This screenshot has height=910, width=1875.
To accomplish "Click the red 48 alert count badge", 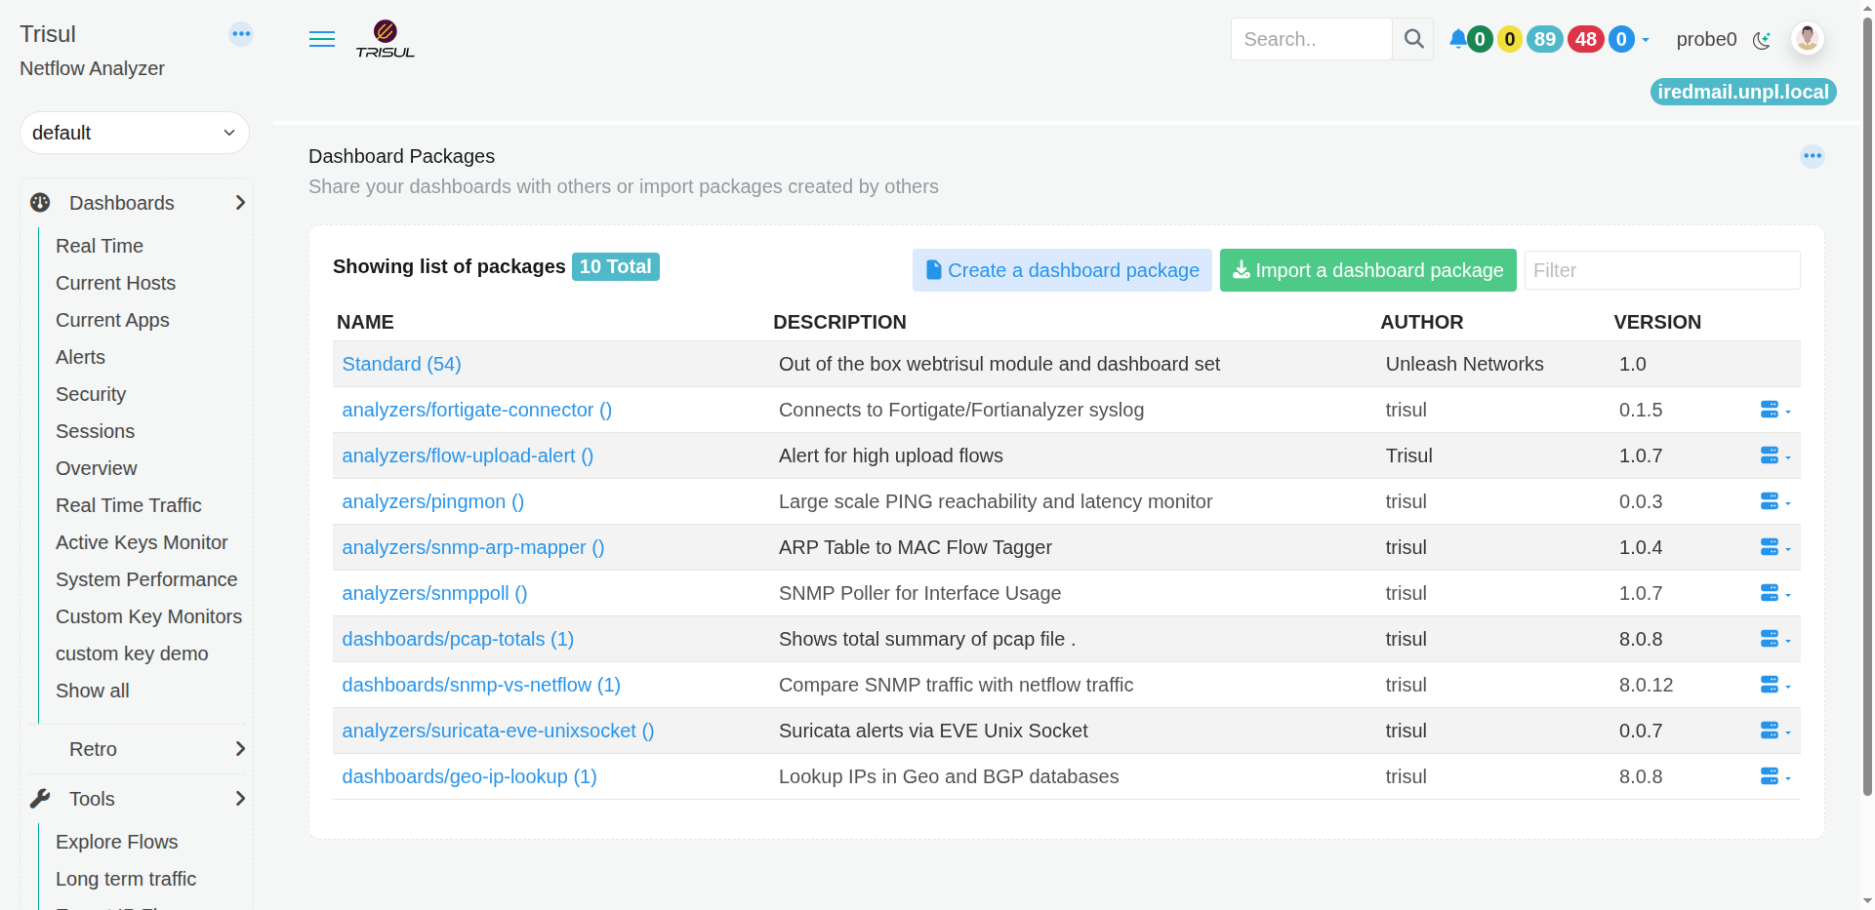I will (1586, 39).
